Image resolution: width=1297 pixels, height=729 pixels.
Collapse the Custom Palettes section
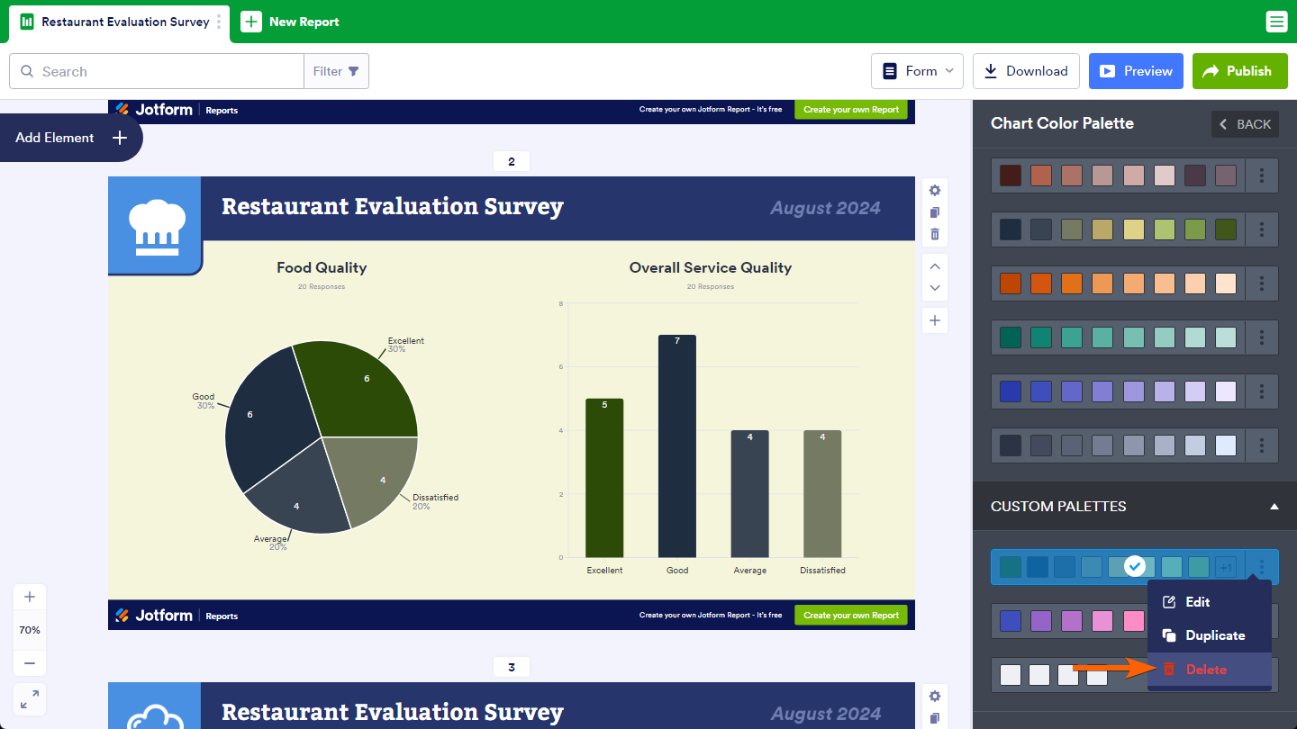1274,507
